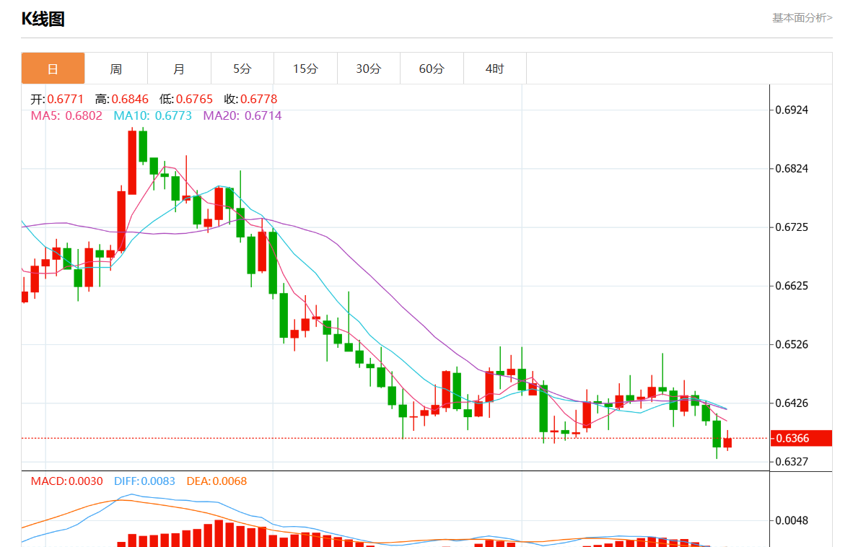Open the 30分 interval tab
The height and width of the screenshot is (547, 853).
(368, 69)
